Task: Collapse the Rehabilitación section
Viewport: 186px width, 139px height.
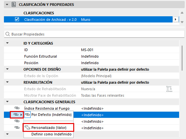Action: click(7, 82)
